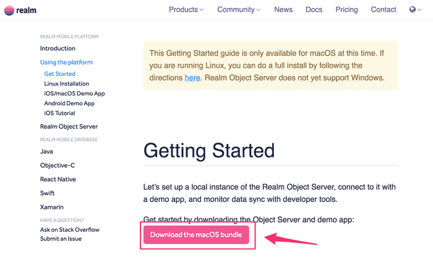Navigate to the Contact page
The height and width of the screenshot is (274, 433).
384,10
